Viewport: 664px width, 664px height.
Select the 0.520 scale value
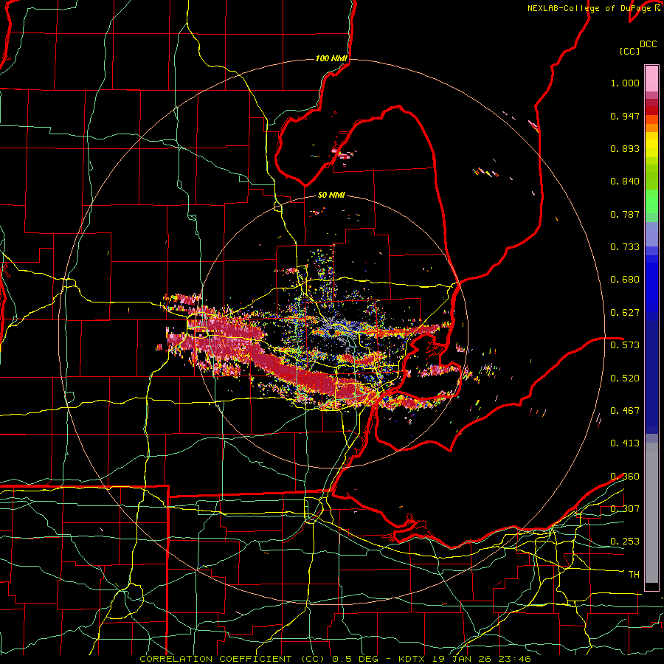[625, 378]
